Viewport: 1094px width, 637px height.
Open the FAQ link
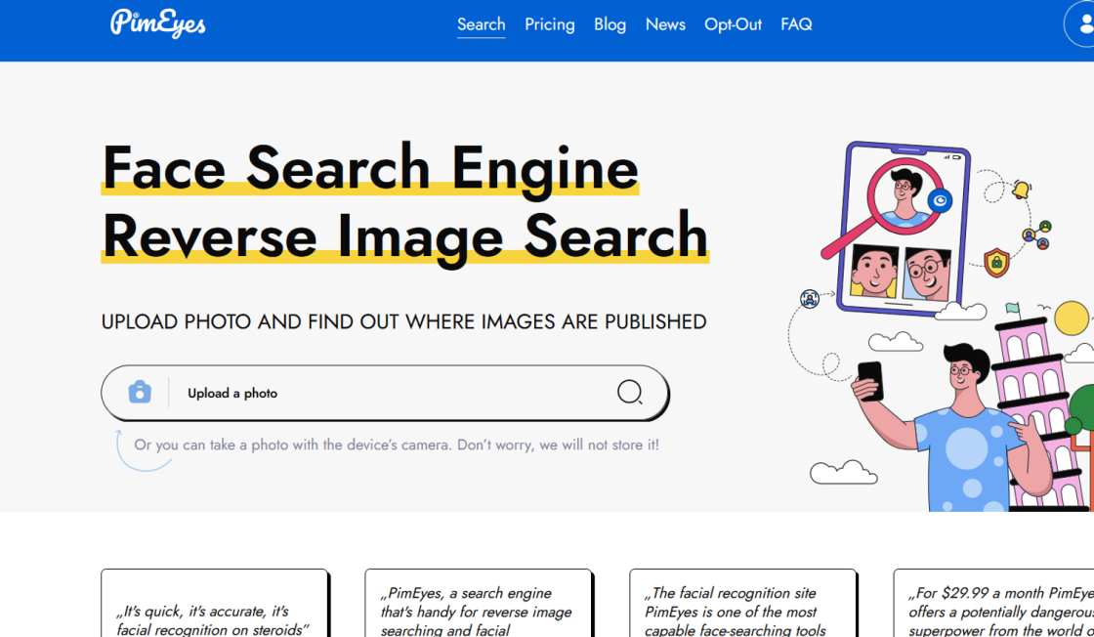coord(796,24)
